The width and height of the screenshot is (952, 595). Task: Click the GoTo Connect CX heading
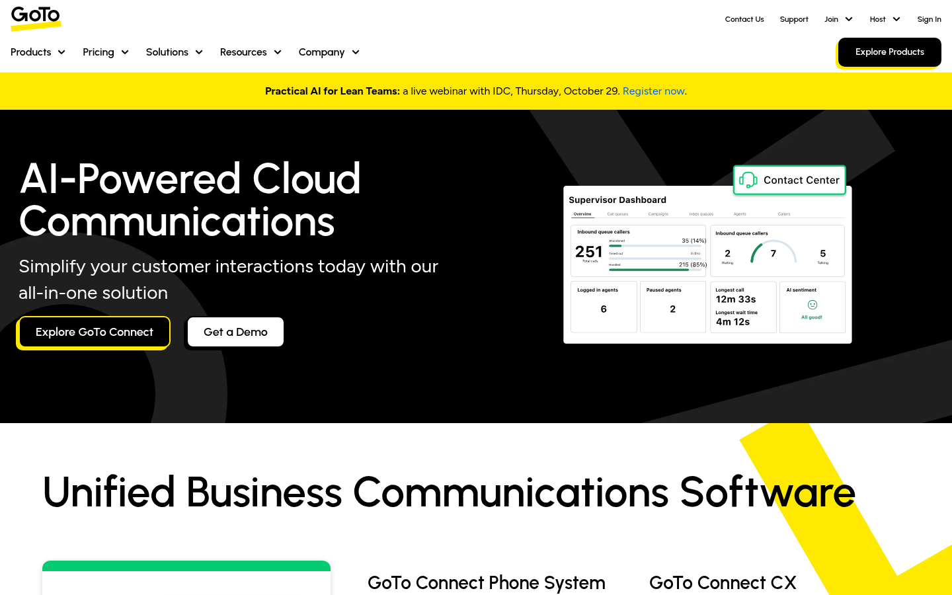(x=723, y=582)
